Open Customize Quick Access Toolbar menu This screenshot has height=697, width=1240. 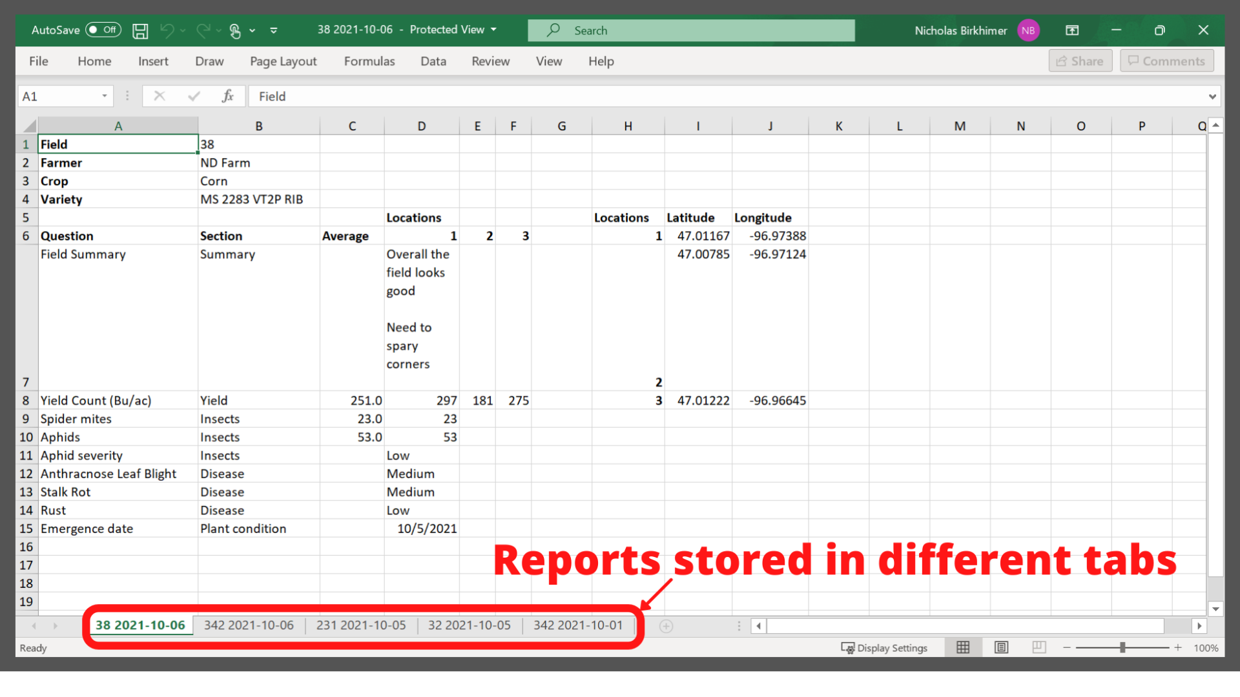[x=274, y=30]
